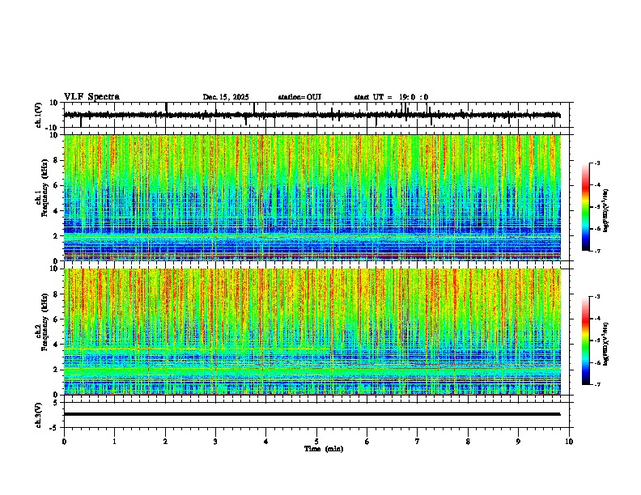Click the "ch.1(V)" waveform axis label
The image size is (641, 495).
point(39,115)
